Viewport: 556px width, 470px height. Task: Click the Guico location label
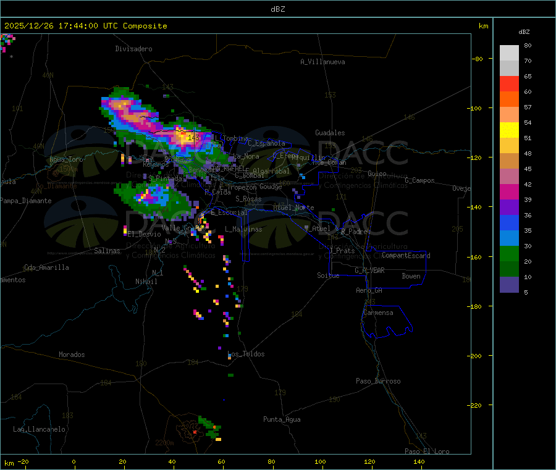(x=377, y=174)
